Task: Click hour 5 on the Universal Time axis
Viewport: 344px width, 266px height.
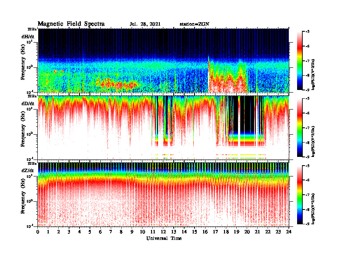Action: 90,232
